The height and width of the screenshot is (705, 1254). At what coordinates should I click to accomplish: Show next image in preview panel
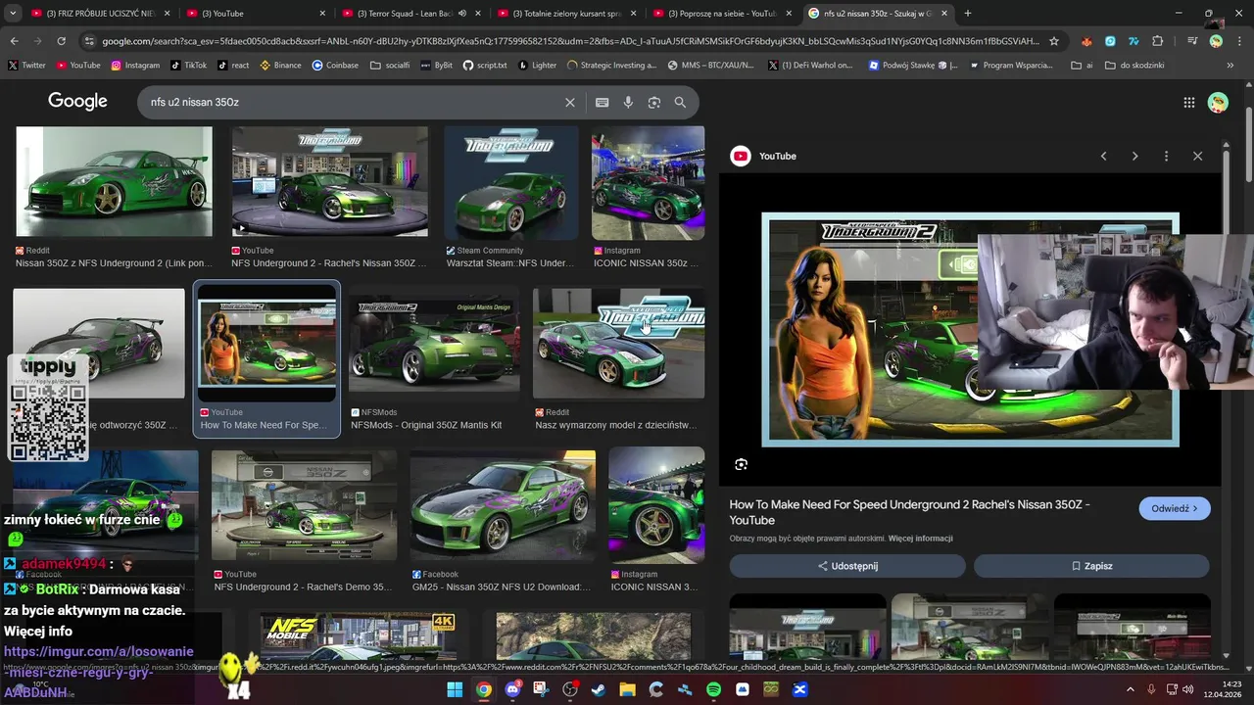pos(1134,156)
